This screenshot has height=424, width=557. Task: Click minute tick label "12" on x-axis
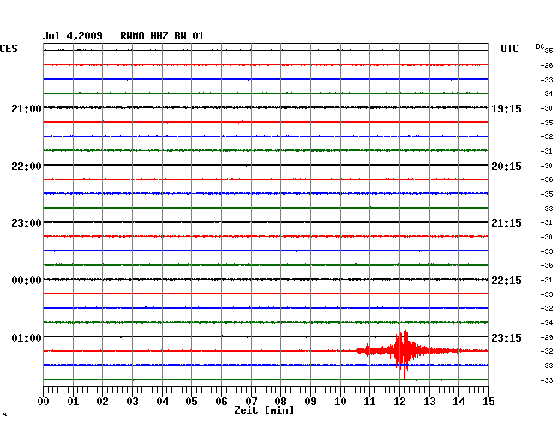pyautogui.click(x=399, y=401)
